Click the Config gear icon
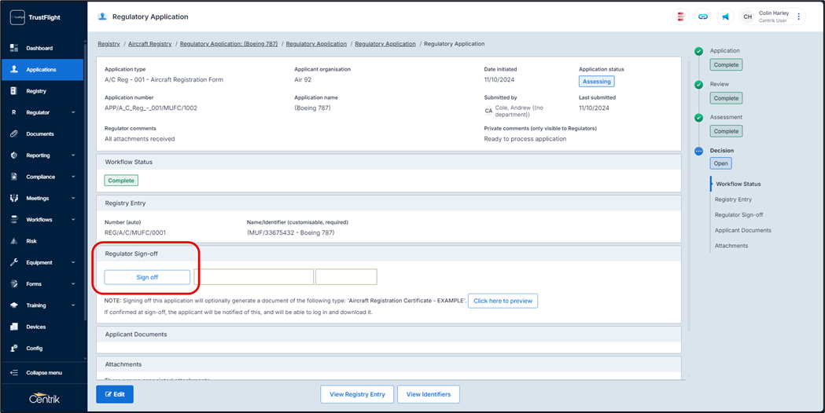The height and width of the screenshot is (413, 825). [x=14, y=349]
